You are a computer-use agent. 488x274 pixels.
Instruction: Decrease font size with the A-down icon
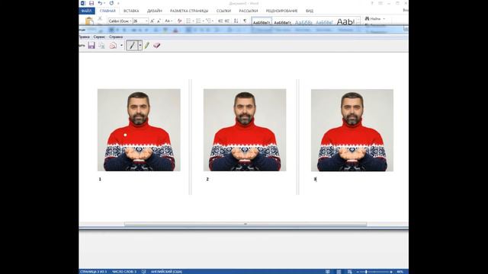pos(159,21)
